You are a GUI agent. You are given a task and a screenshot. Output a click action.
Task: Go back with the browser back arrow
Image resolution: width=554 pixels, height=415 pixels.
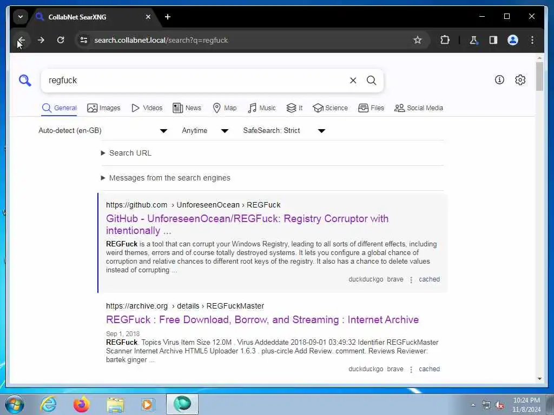[21, 40]
